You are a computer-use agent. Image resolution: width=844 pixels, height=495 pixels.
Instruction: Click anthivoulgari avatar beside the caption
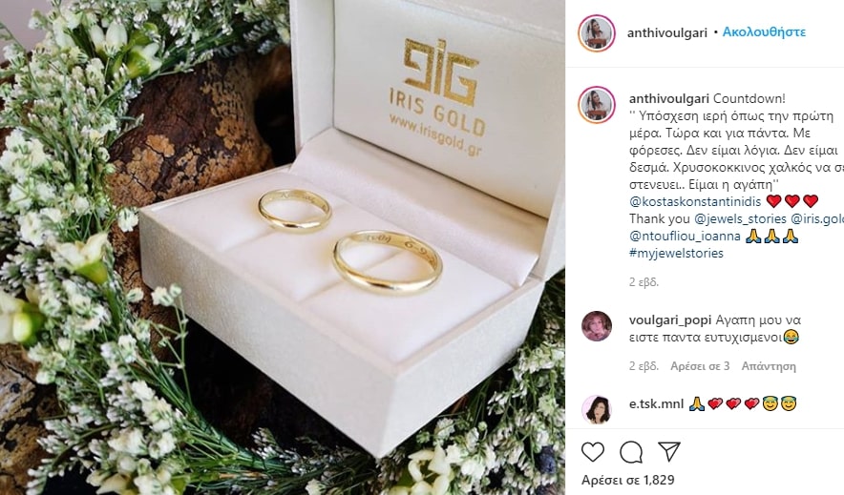tap(597, 104)
